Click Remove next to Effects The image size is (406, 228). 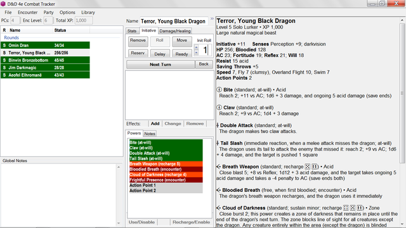[195, 123]
